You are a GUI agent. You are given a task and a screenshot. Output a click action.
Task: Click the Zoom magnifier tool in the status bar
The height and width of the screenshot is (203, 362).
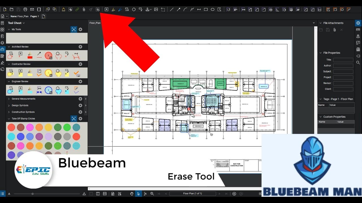click(x=152, y=194)
